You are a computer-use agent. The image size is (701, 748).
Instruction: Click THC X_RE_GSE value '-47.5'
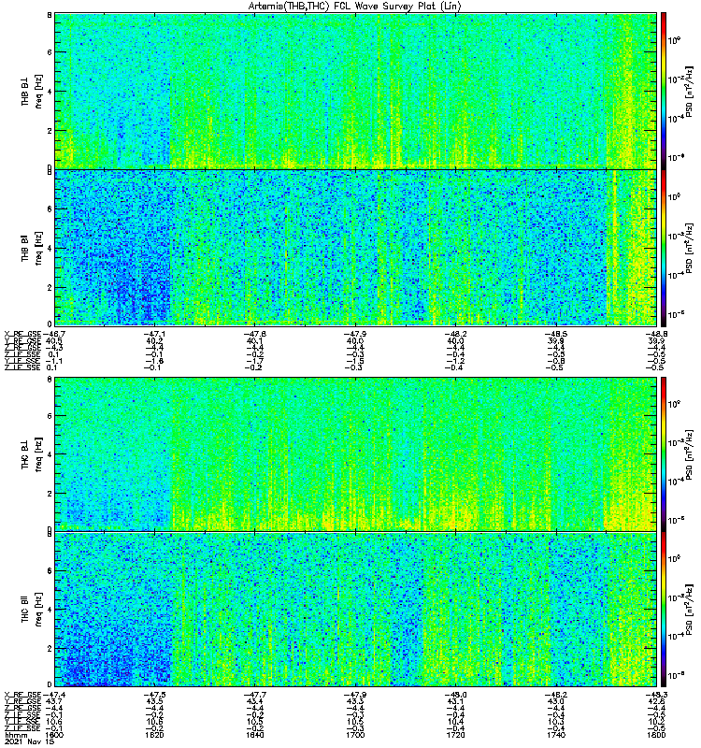coord(154,695)
